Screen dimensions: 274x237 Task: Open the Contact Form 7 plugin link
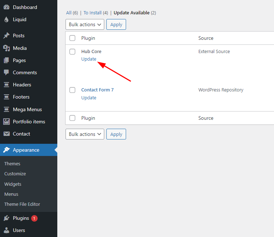point(97,90)
